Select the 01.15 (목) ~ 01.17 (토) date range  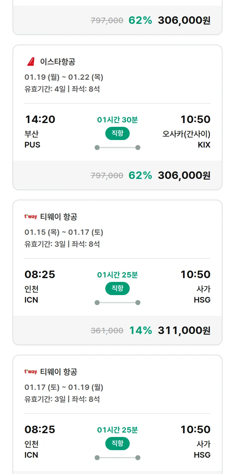point(64,232)
